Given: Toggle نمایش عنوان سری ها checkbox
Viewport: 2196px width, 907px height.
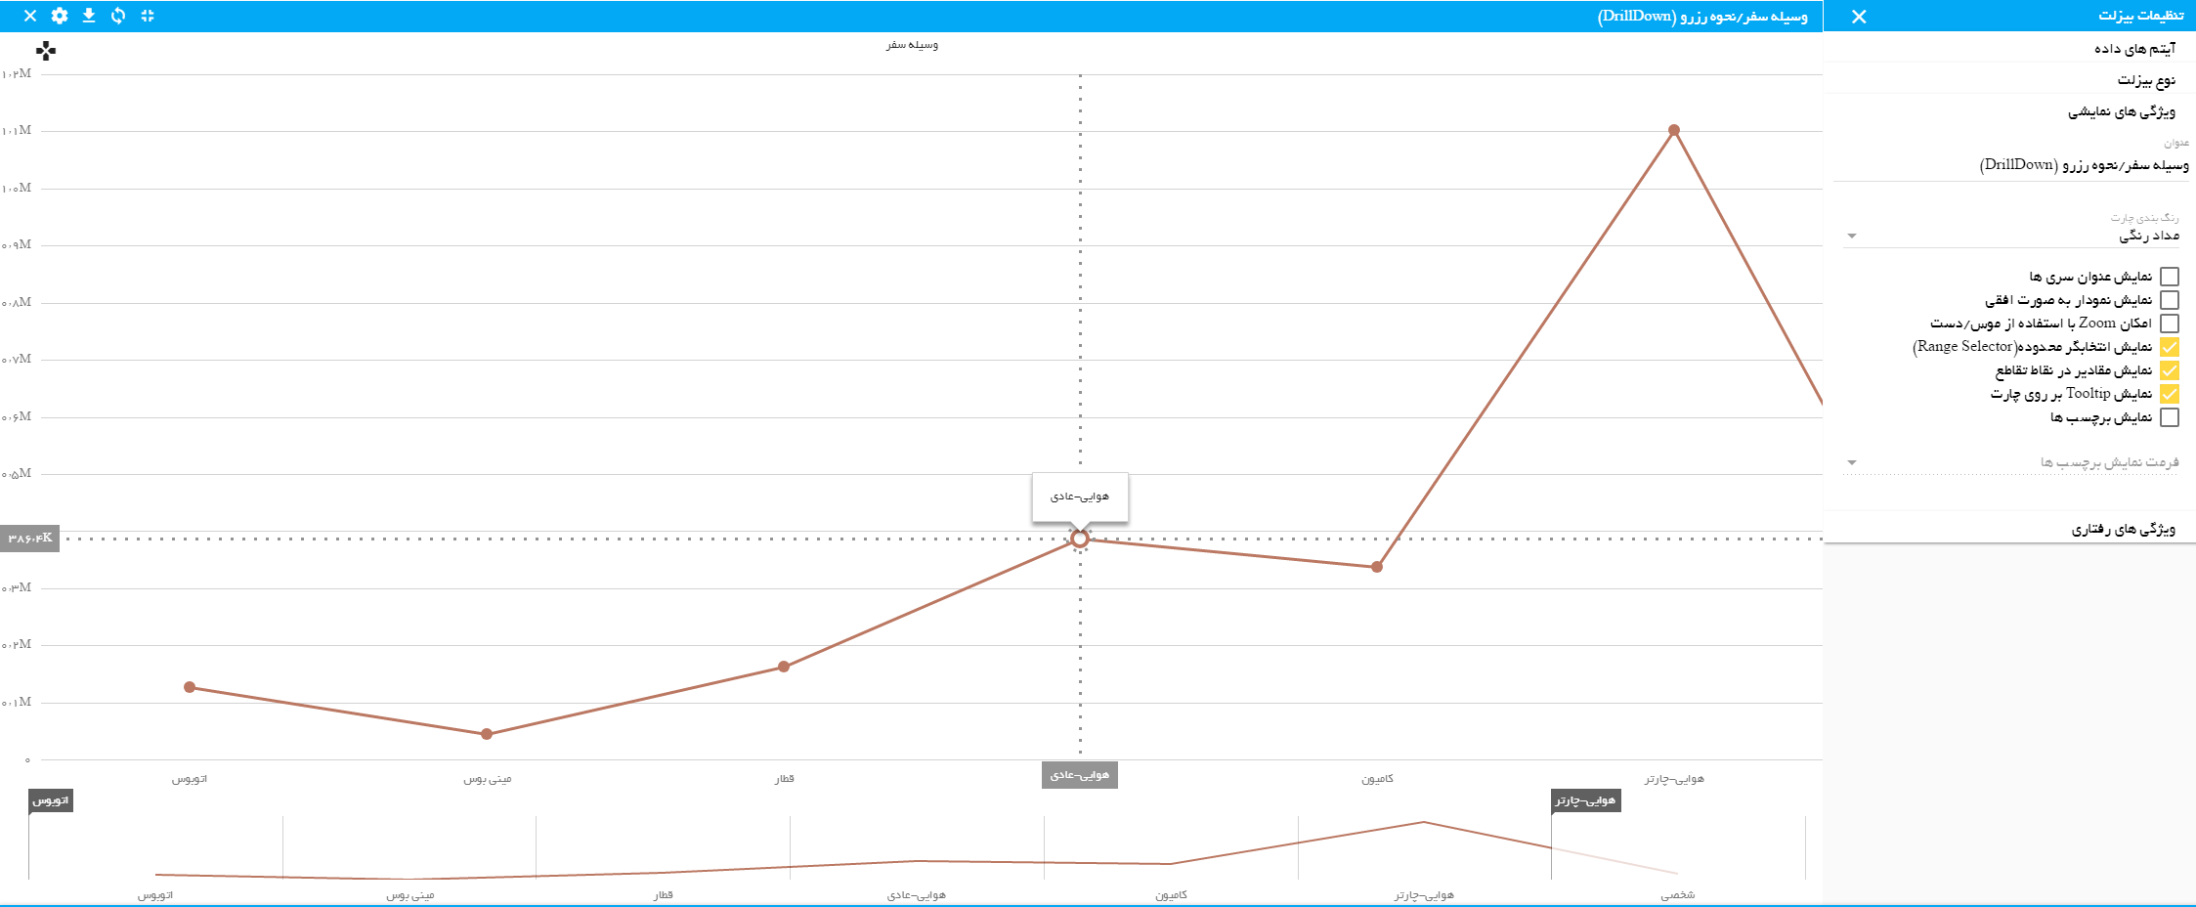Looking at the screenshot, I should click(2170, 277).
